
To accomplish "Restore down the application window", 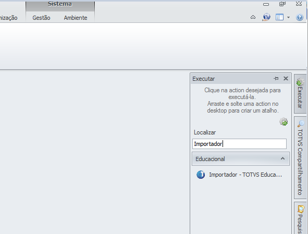I will (x=282, y=4).
